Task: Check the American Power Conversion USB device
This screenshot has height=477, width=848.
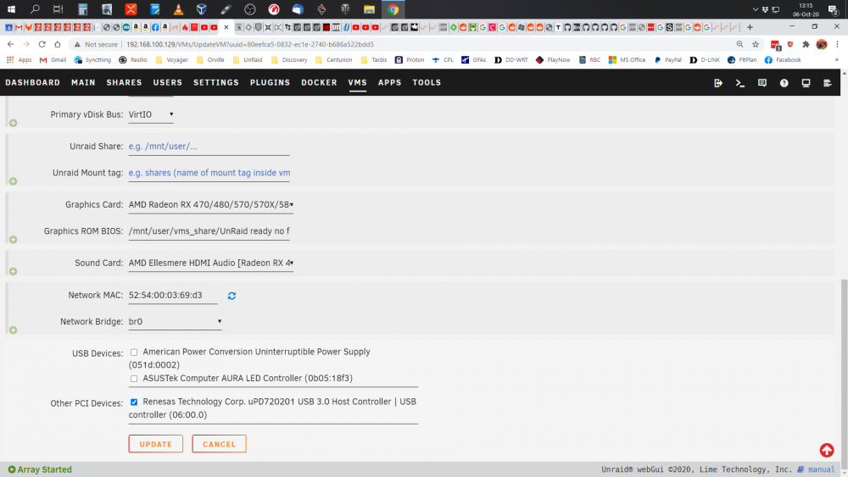Action: (x=134, y=352)
